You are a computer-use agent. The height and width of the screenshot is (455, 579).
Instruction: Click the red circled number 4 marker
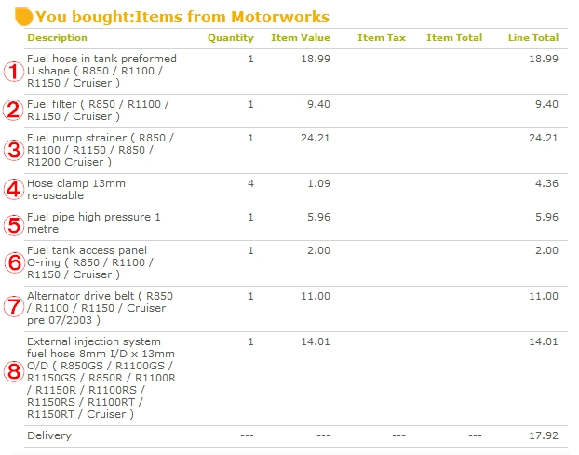pyautogui.click(x=13, y=189)
